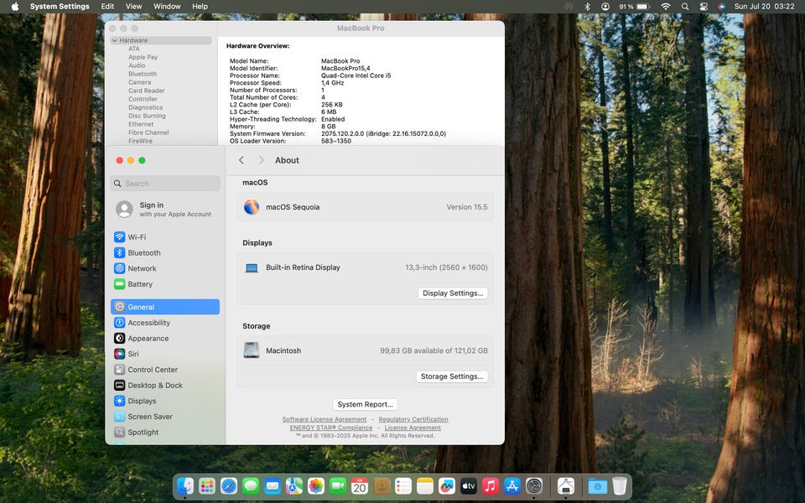This screenshot has width=805, height=503.
Task: Open Siri settings pane
Action: point(133,354)
